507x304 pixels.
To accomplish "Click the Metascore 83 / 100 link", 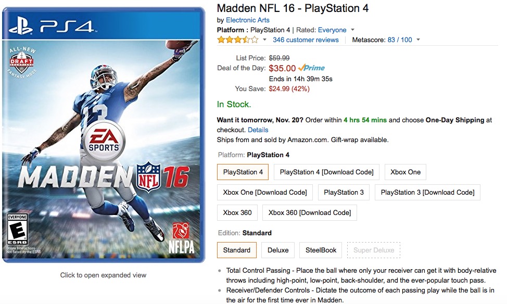I will pyautogui.click(x=400, y=40).
